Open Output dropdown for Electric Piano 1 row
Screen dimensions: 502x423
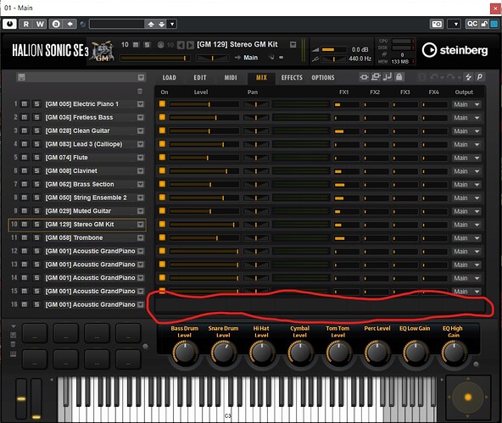click(x=466, y=104)
